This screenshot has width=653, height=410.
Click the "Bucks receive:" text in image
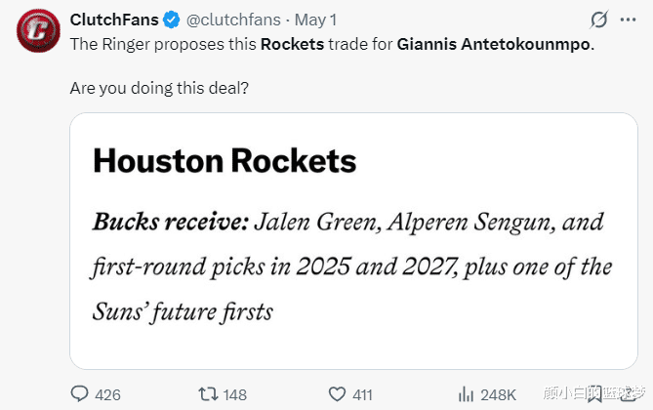tap(170, 222)
